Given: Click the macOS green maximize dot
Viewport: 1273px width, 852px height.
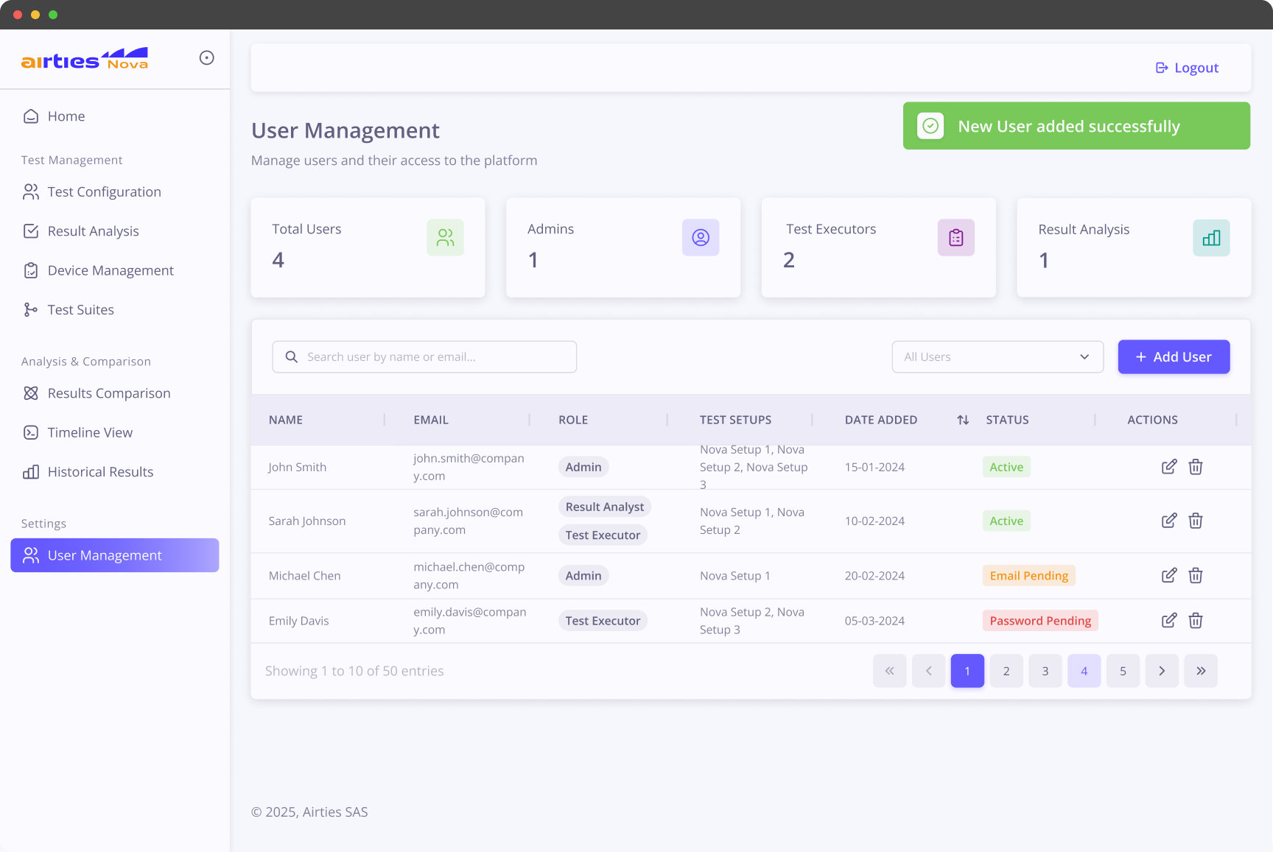Looking at the screenshot, I should pyautogui.click(x=53, y=15).
